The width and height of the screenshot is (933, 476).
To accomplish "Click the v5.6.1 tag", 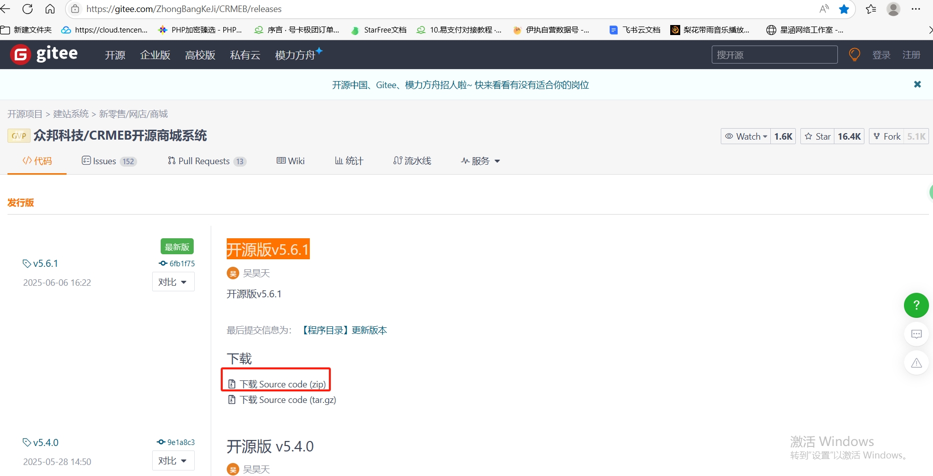I will (x=41, y=263).
